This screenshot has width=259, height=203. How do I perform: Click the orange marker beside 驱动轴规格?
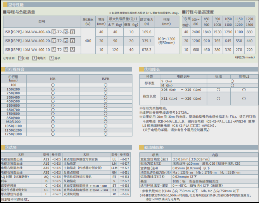point(142,147)
